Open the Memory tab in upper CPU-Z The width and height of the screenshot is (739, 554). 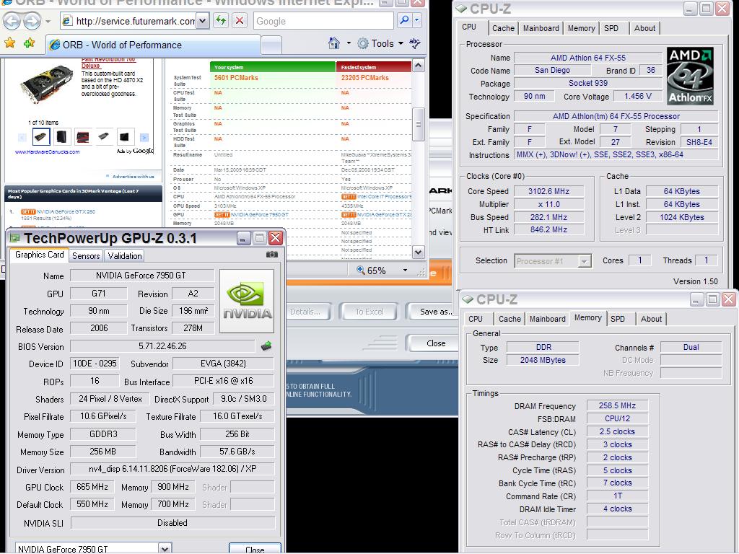(581, 28)
